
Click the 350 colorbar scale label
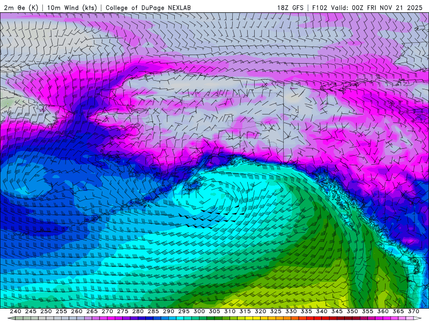point(352,311)
